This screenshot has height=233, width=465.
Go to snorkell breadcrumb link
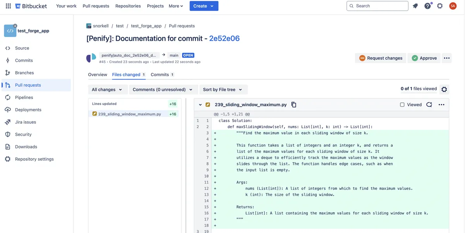click(101, 26)
